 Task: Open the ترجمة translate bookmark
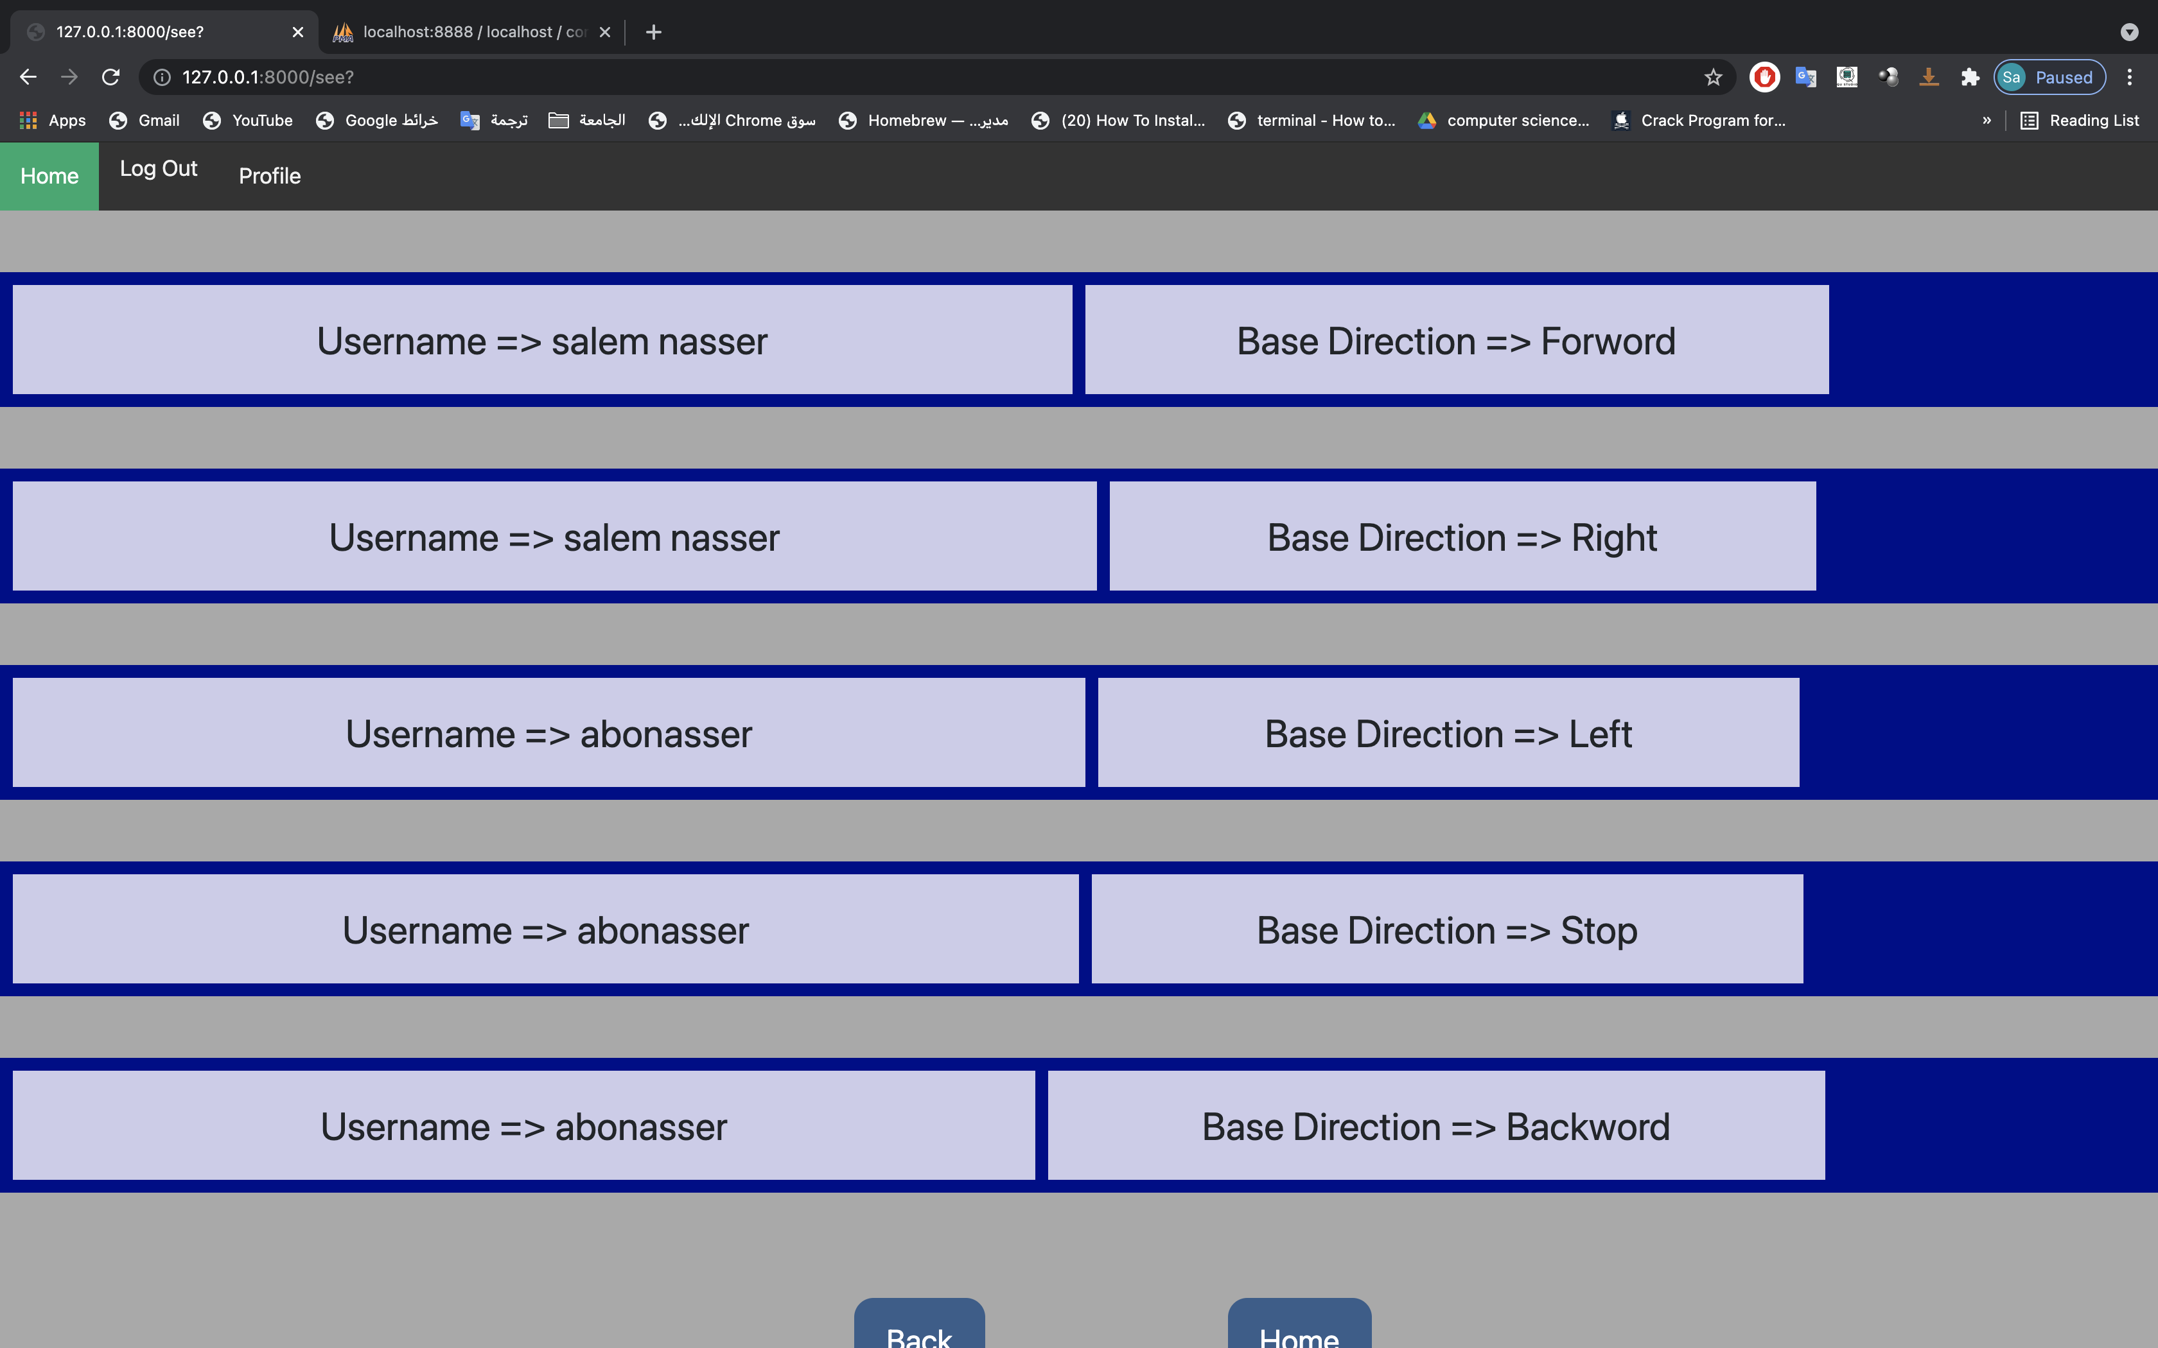[x=494, y=121]
